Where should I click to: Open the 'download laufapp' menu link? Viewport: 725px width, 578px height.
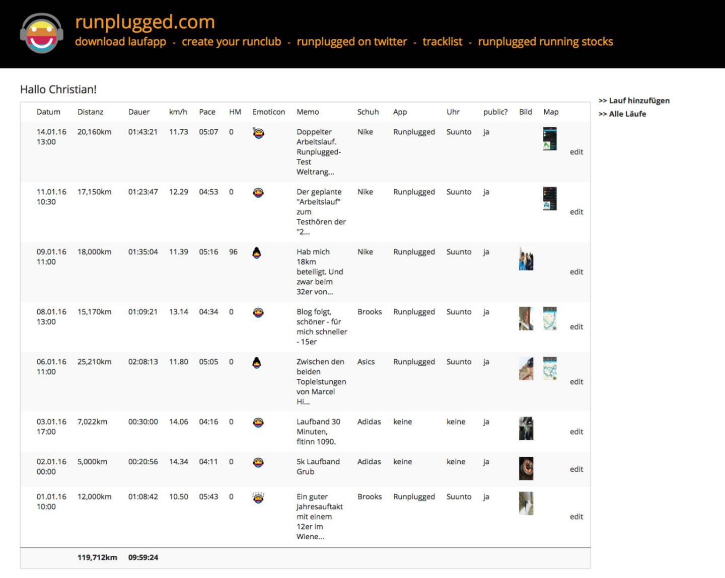120,42
